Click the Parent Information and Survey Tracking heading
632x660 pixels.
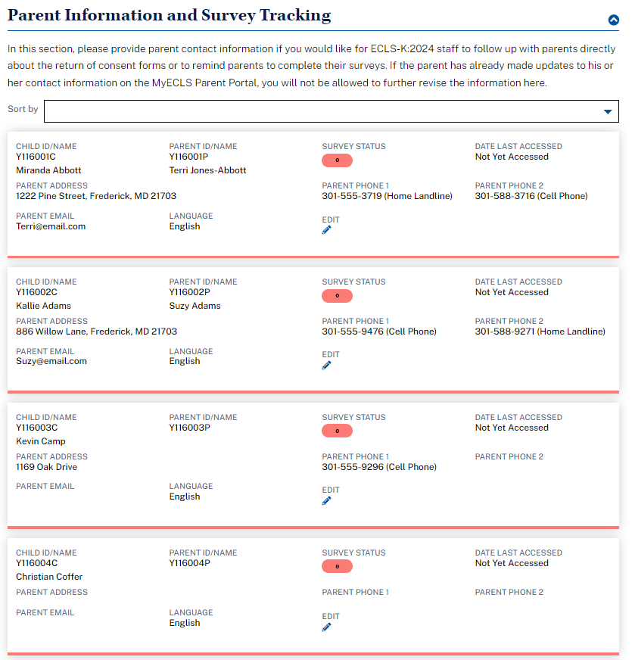(x=170, y=16)
